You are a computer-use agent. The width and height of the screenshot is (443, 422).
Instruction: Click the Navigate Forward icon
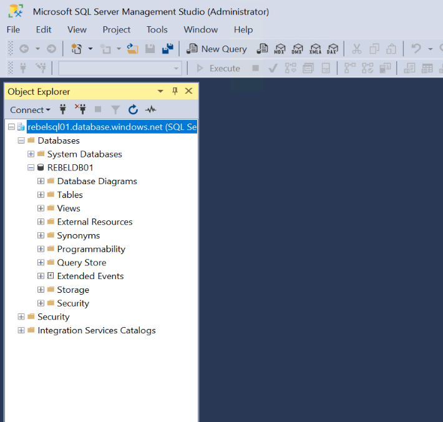coord(51,49)
